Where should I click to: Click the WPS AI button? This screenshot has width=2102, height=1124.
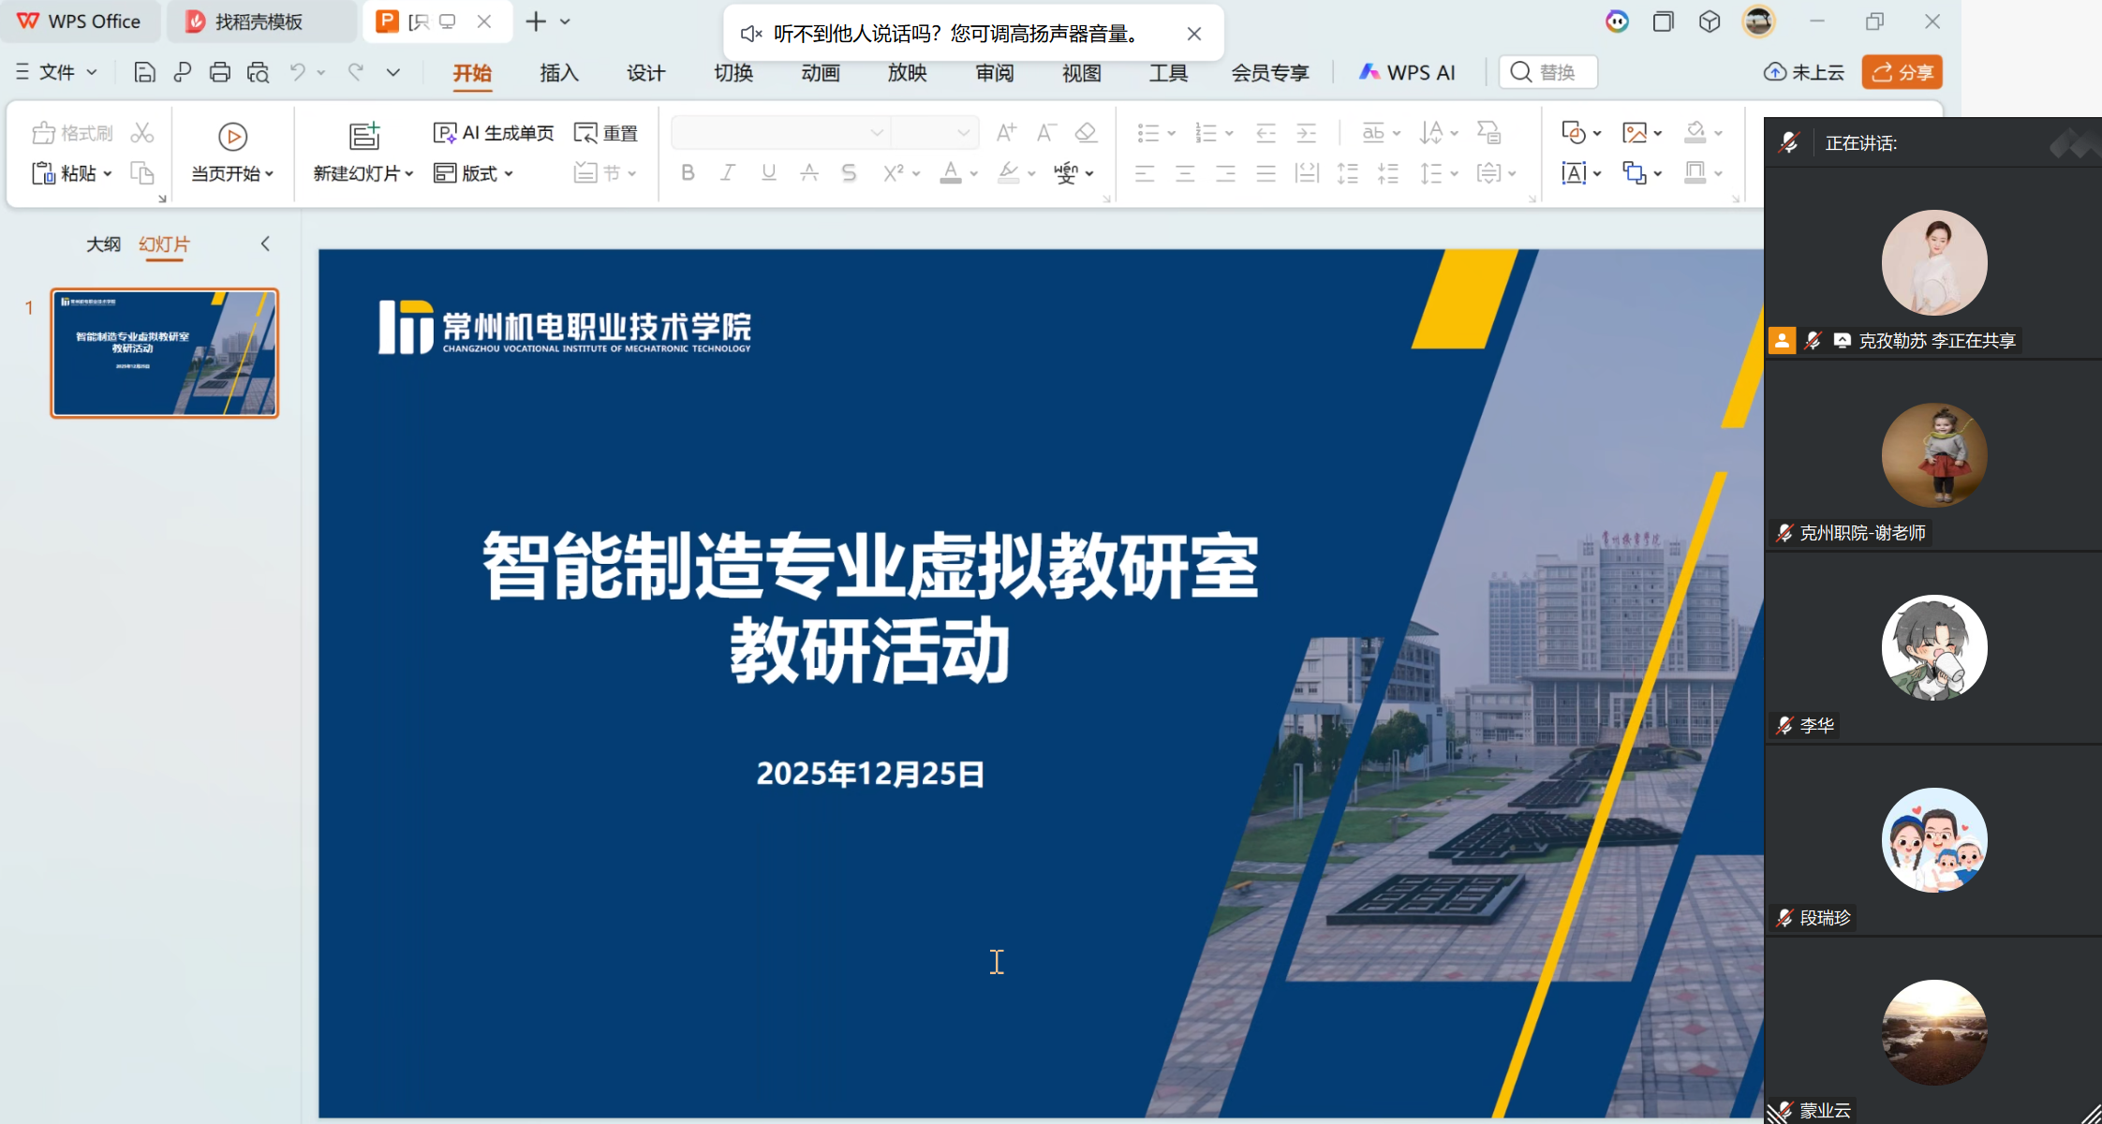[x=1407, y=72]
